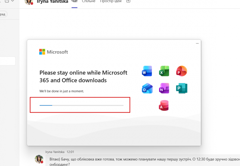Screen dimensions: 240x166
Task: Click Iryna Yanitska header avatar
Action: click(29, 2)
